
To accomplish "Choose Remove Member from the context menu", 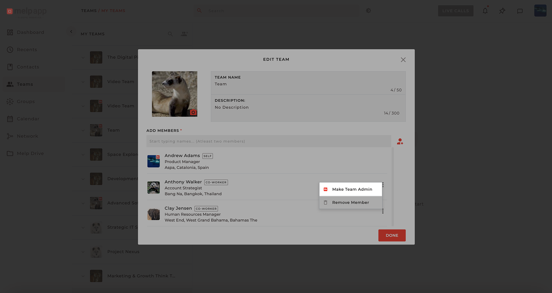I will (x=350, y=203).
